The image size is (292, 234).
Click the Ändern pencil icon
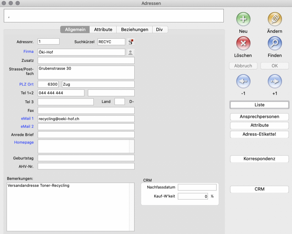point(275,19)
